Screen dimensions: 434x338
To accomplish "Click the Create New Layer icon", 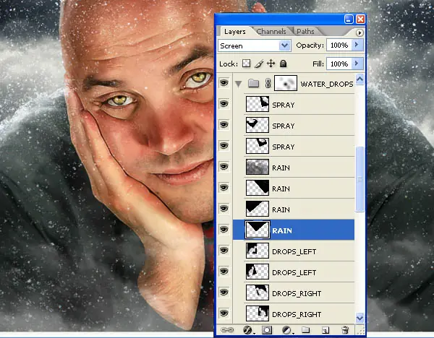I will pos(325,330).
